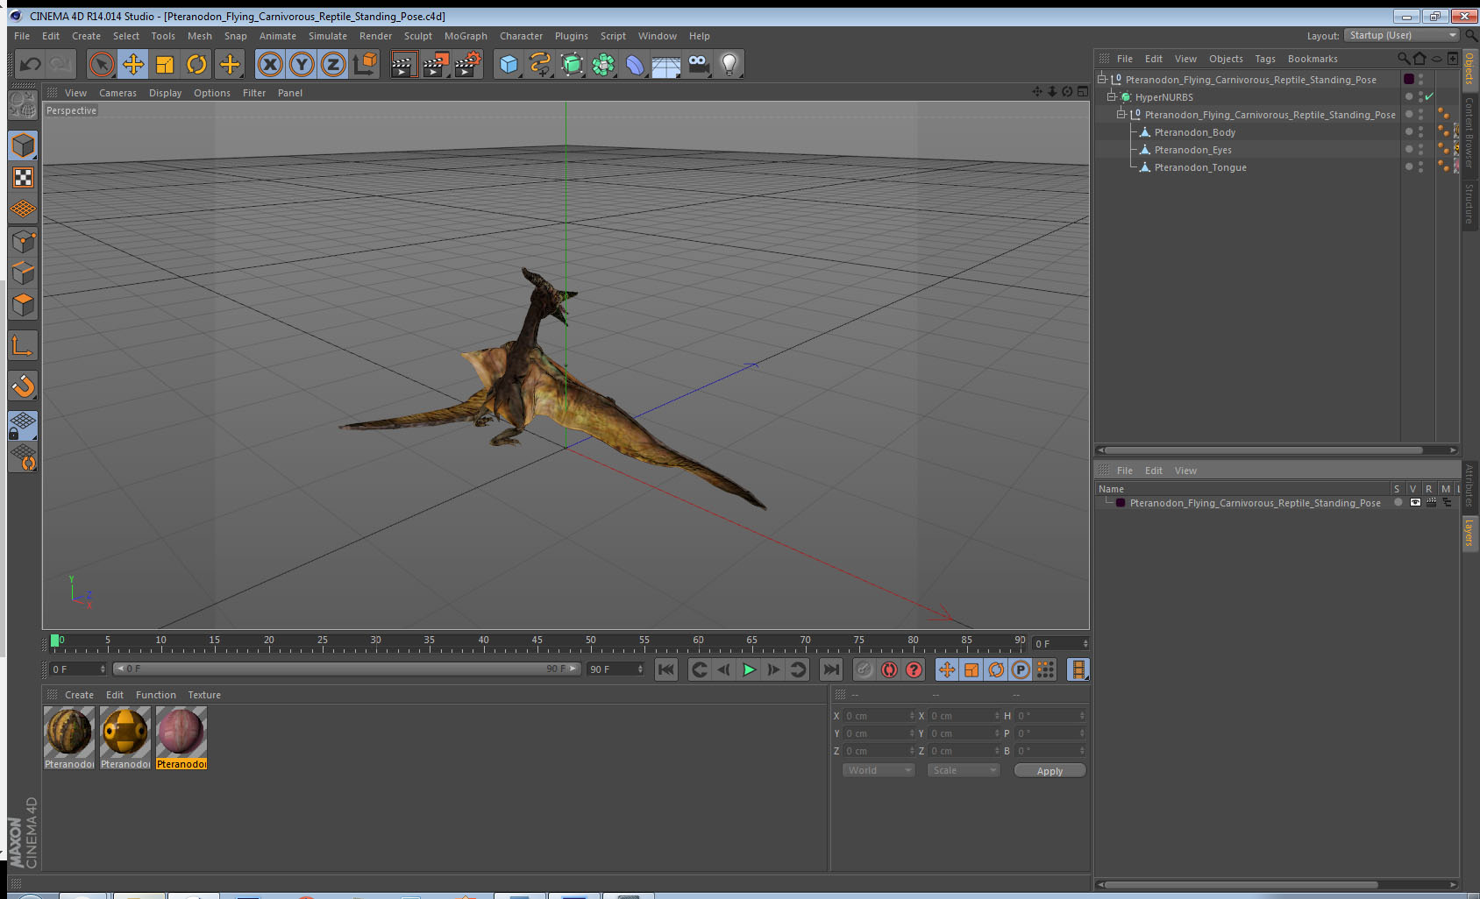Activate the Move tool in top toolbar
Viewport: 1480px width, 899px height.
click(x=133, y=64)
